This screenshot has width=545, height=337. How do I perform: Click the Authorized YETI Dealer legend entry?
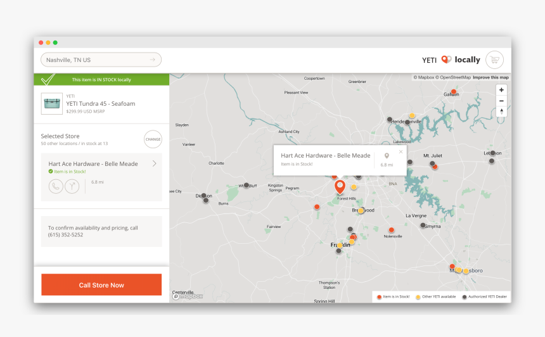485,296
